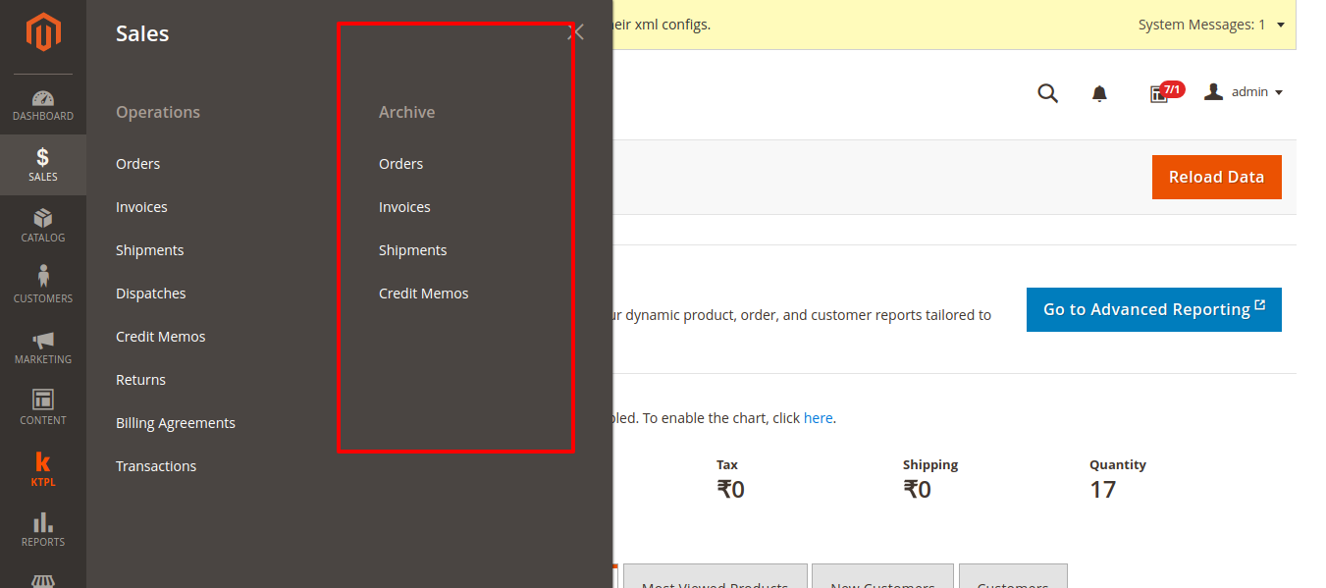
Task: Select Billing Agreements menu item
Action: (176, 423)
